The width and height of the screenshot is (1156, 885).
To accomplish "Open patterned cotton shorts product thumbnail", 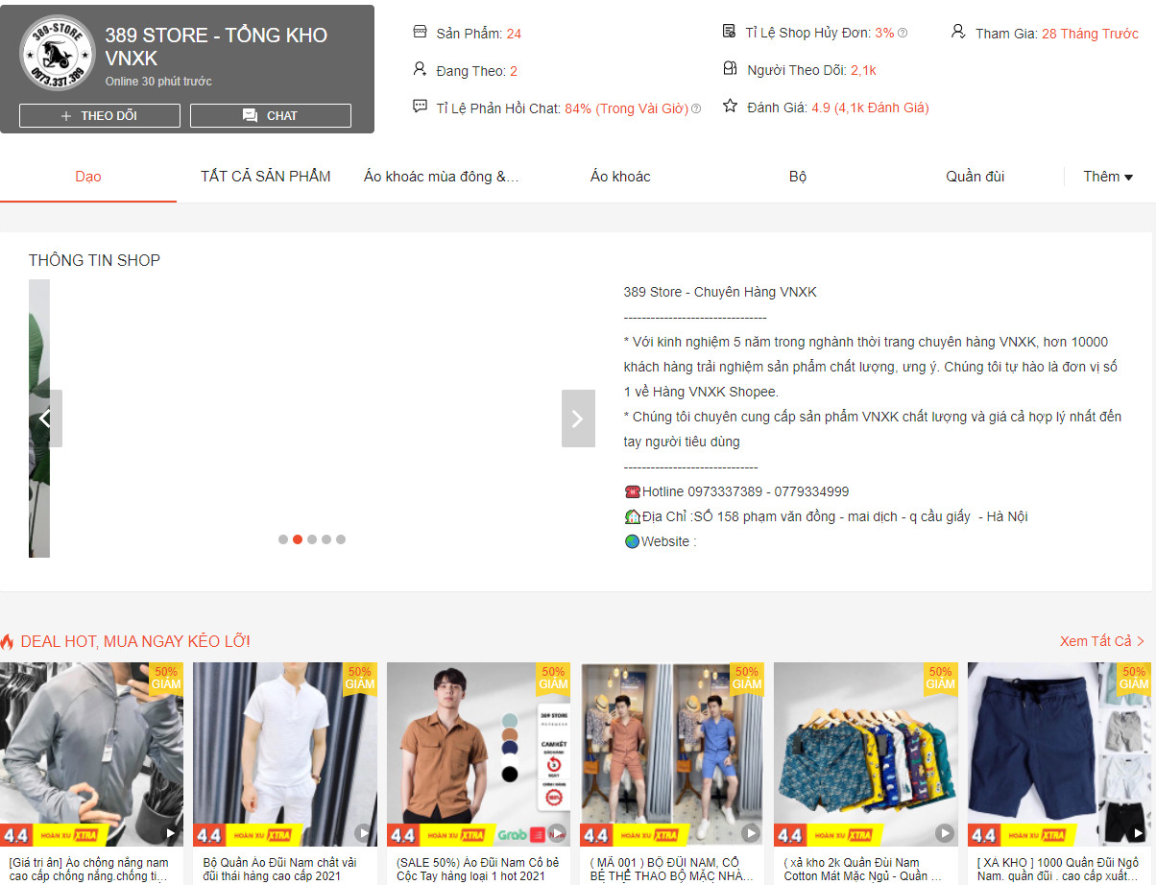I will coord(866,754).
